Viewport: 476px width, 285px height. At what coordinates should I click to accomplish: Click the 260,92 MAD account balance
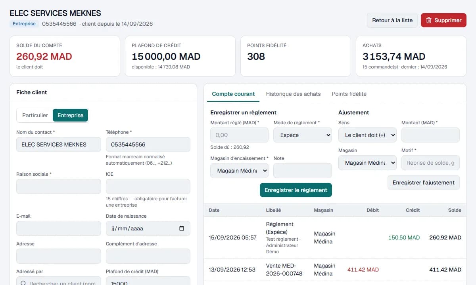[x=44, y=57]
